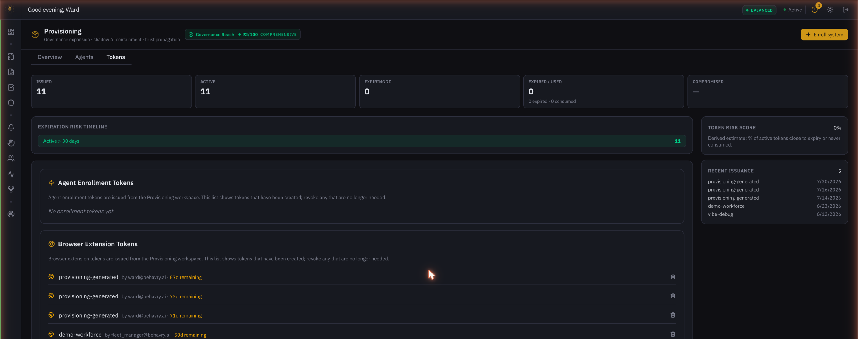Click the bee logo in the top-left corner

click(x=10, y=9)
